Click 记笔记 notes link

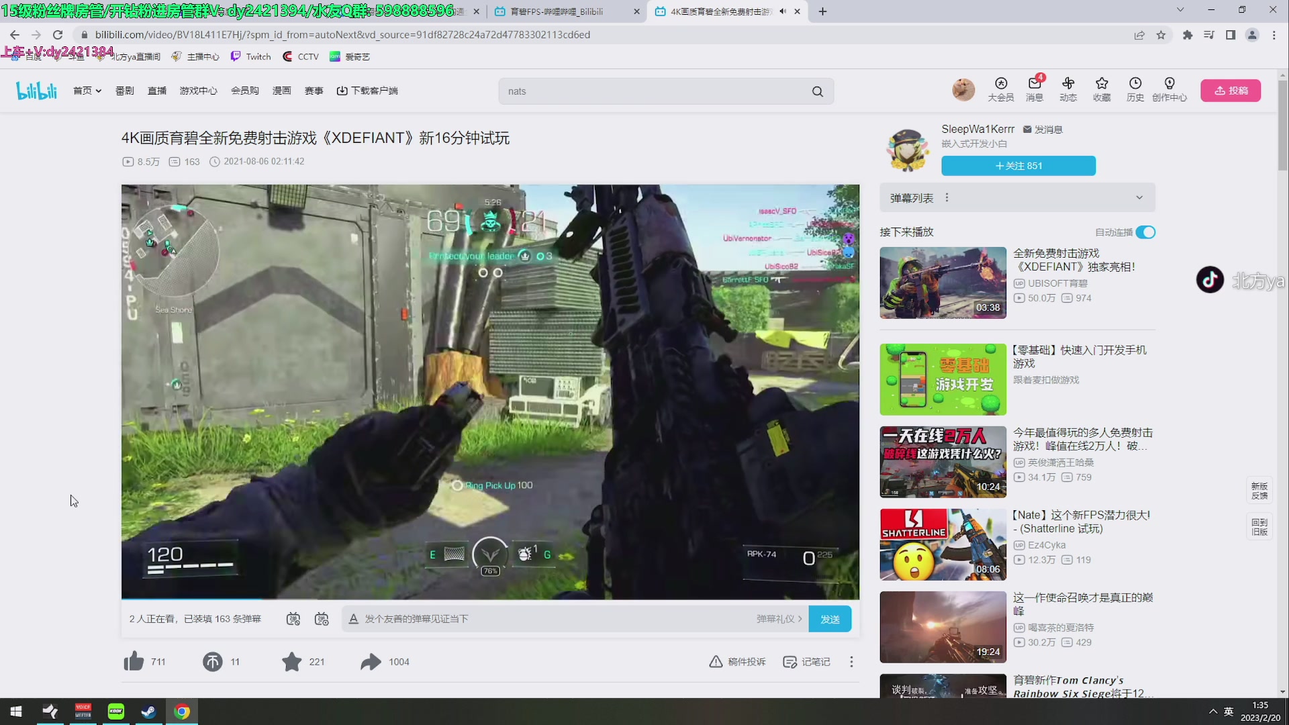click(x=806, y=662)
